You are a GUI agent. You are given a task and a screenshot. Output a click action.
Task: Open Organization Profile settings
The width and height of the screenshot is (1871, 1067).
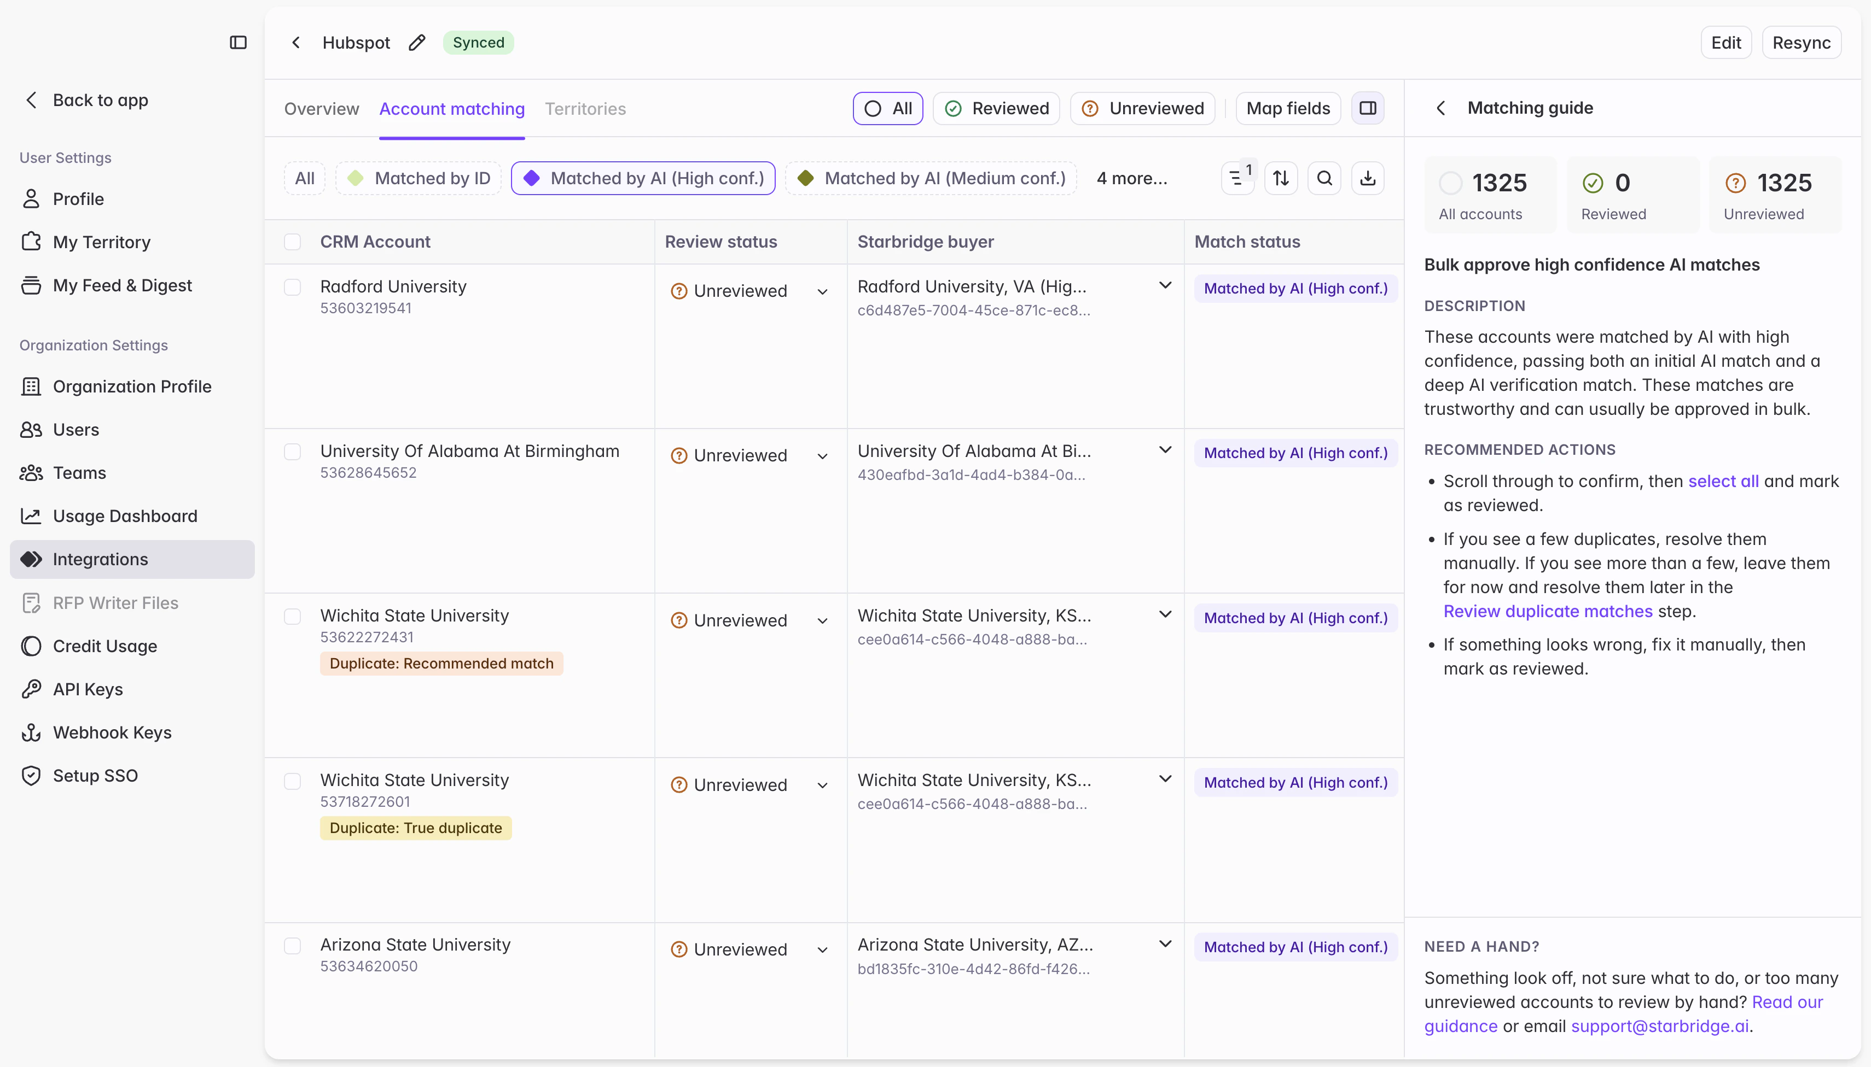[132, 386]
